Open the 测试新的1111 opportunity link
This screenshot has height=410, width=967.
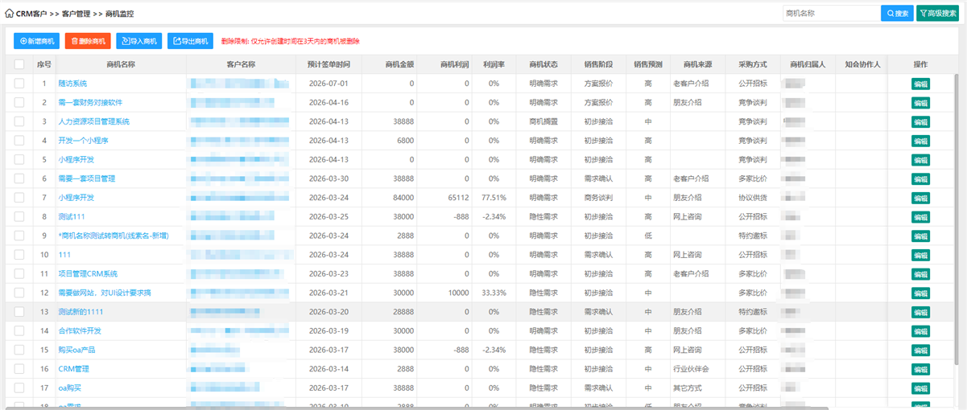tap(81, 311)
